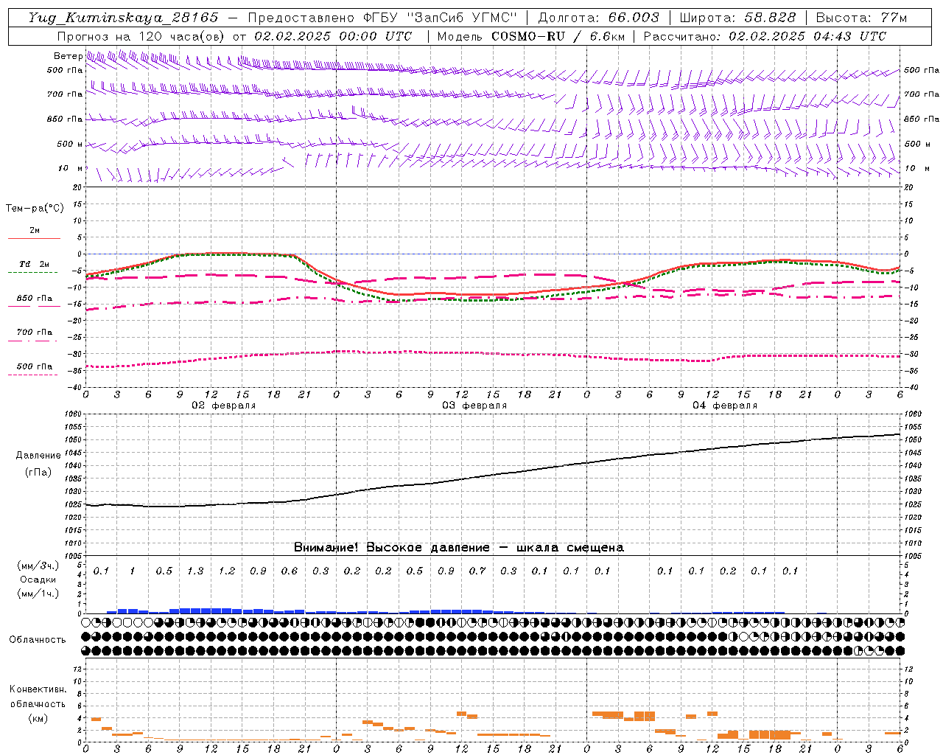Click the '04 февраля' date label

[x=725, y=406]
